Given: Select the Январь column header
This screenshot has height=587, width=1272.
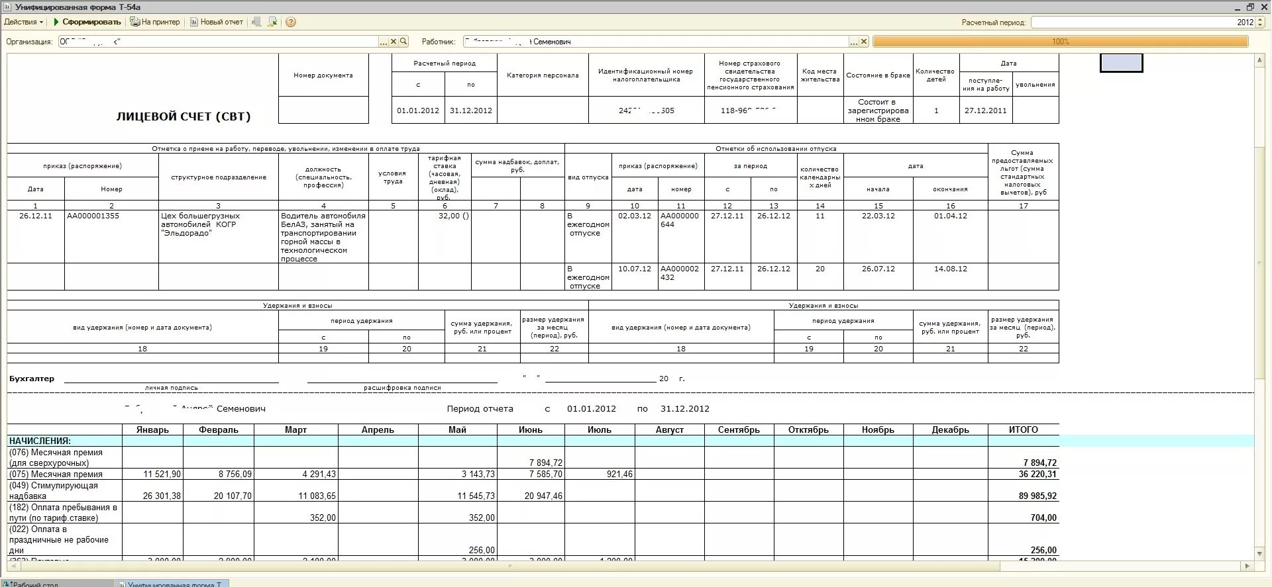Looking at the screenshot, I should (x=152, y=429).
